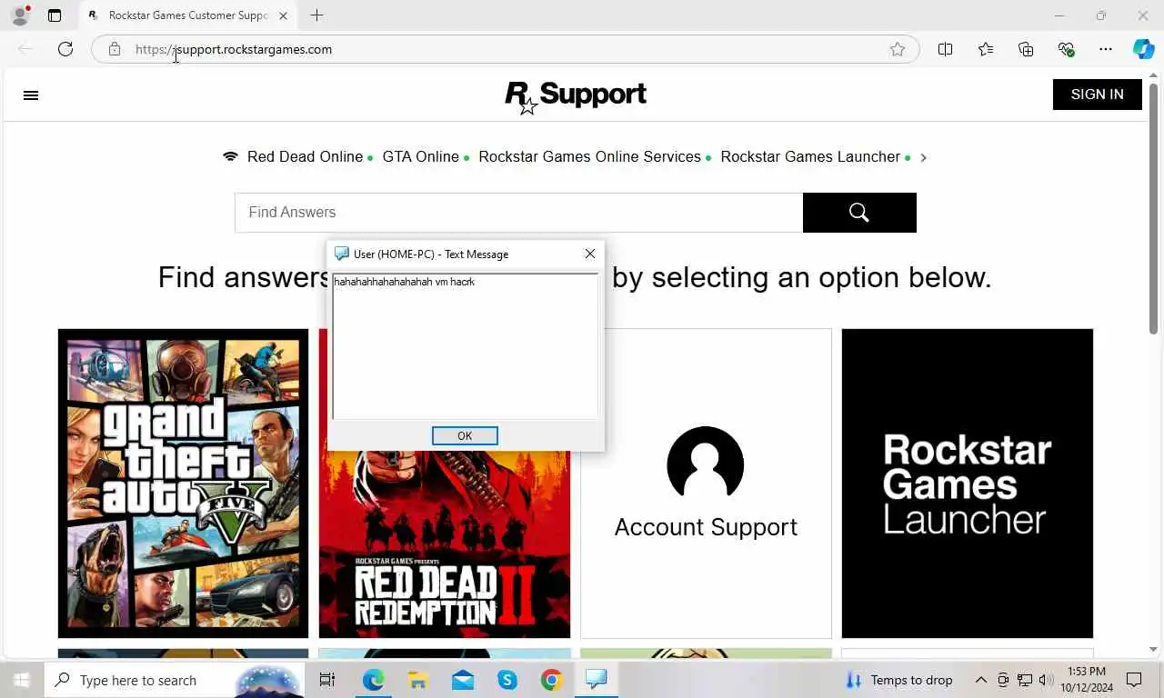Open the Collections icon in Edge
Image resolution: width=1164 pixels, height=698 pixels.
coord(1026,49)
